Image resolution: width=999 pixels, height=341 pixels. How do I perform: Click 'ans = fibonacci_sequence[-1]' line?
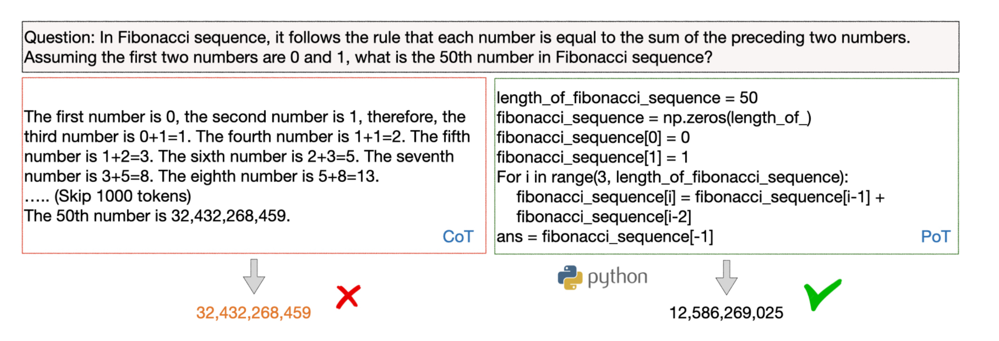click(x=605, y=236)
